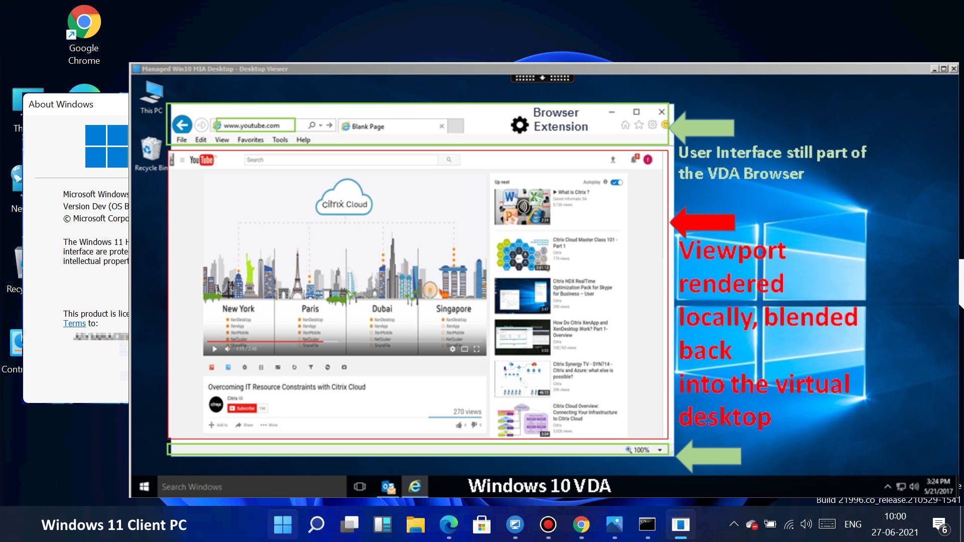Click the fullscreen icon on the video player
This screenshot has height=542, width=964.
[476, 349]
